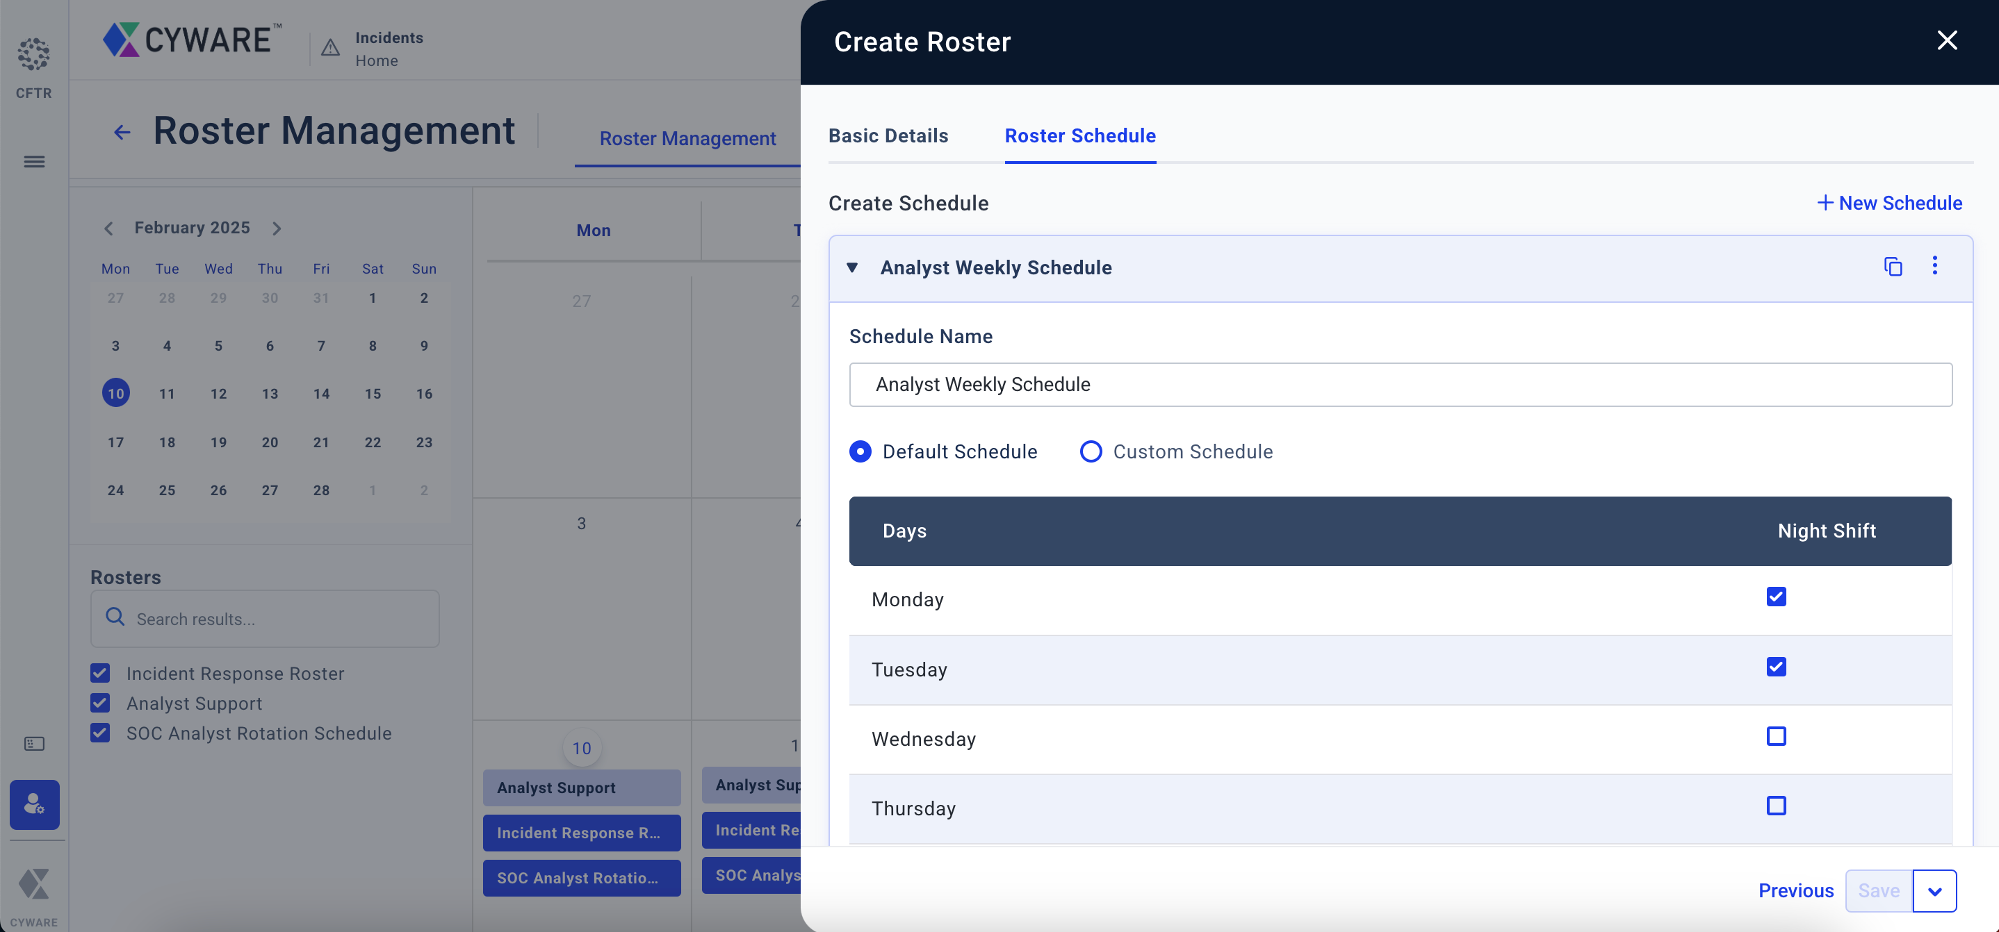Collapse the Analyst Weekly Schedule section

click(x=852, y=267)
